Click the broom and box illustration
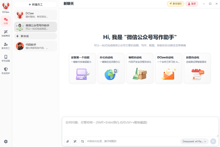 pyautogui.click(x=140, y=74)
